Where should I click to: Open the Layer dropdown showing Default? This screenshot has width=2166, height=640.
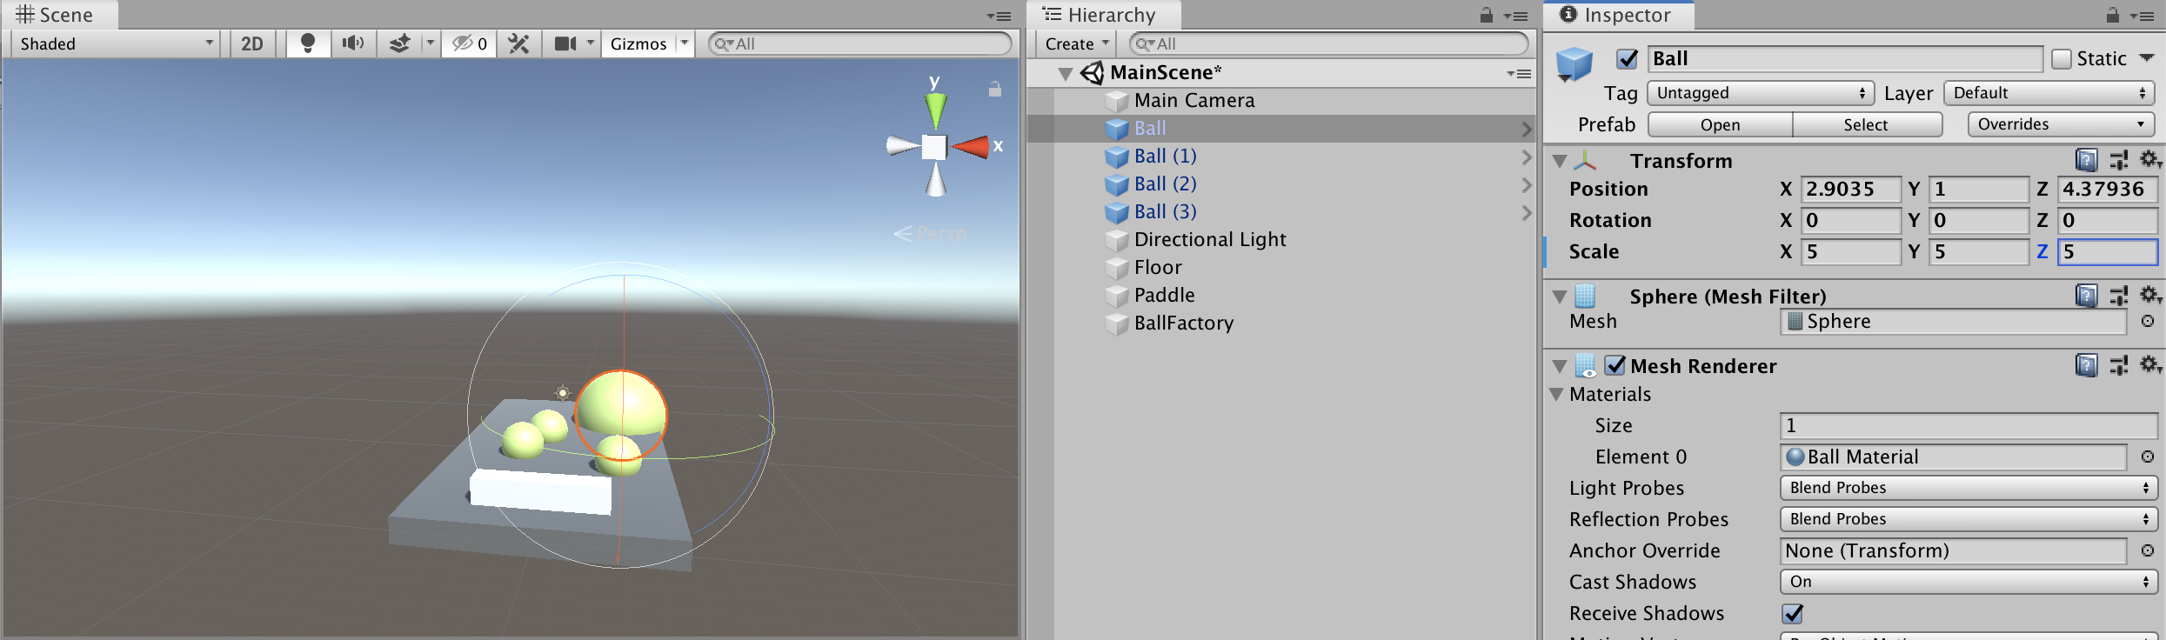pyautogui.click(x=2049, y=93)
